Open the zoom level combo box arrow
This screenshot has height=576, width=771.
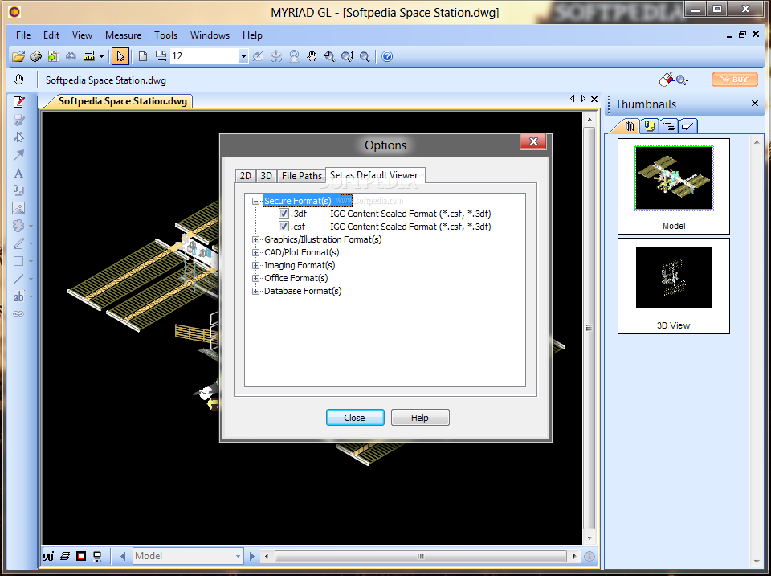coord(243,56)
